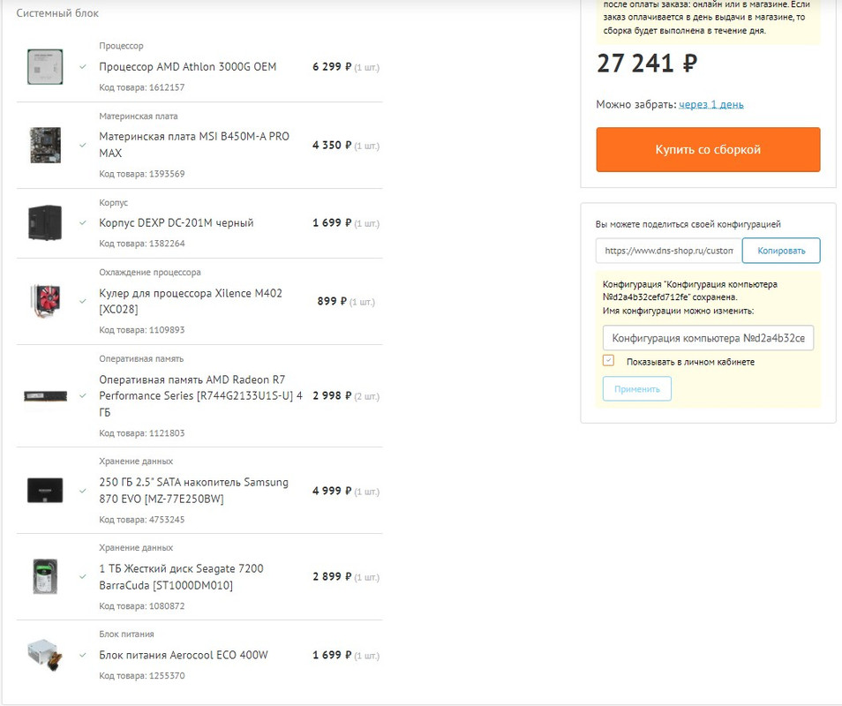842x706 pixels.
Task: Click the checkmark beside Материнская плата MSI B450M-A
Action: tap(83, 145)
